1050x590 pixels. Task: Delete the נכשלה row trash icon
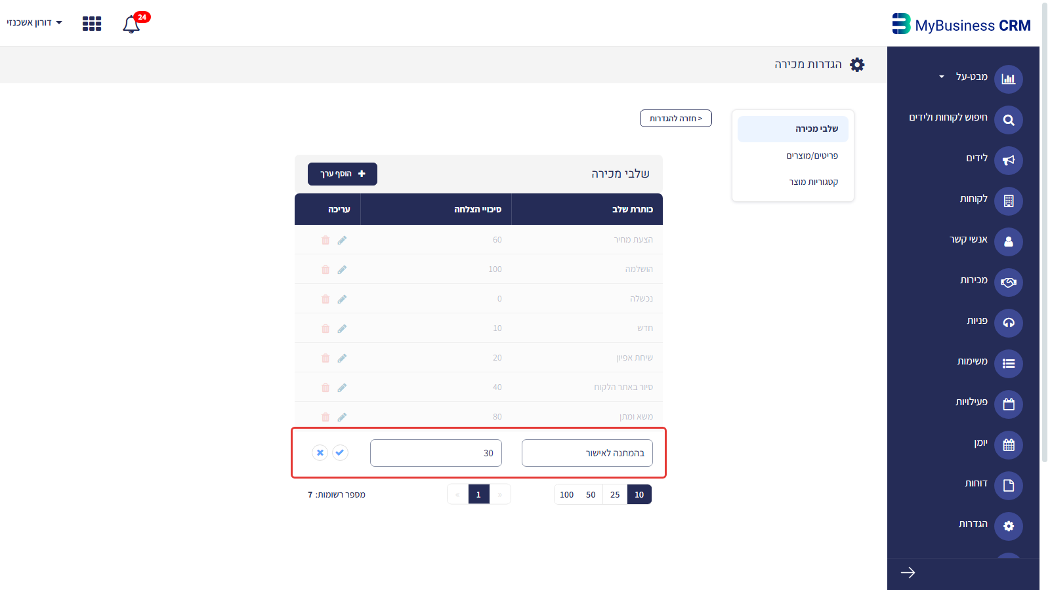click(325, 299)
